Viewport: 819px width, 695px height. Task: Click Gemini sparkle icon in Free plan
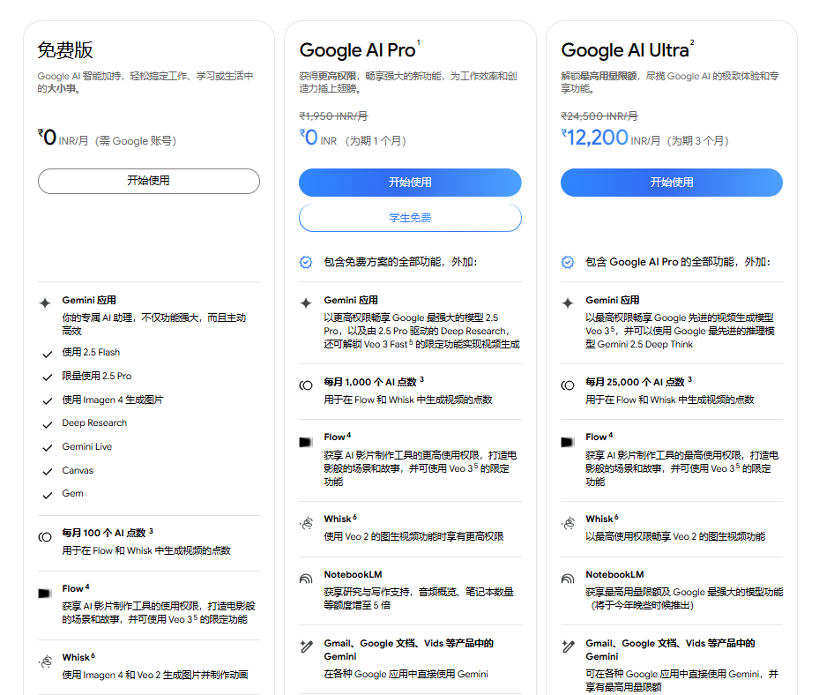coord(45,302)
